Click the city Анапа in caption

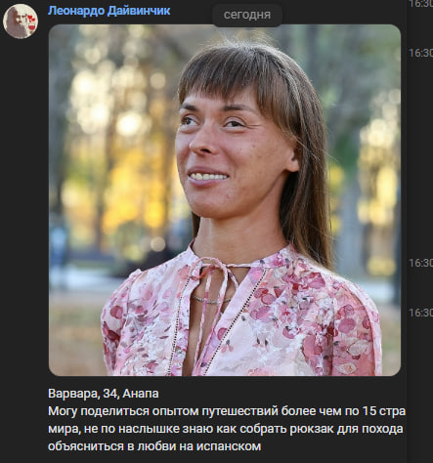click(141, 394)
